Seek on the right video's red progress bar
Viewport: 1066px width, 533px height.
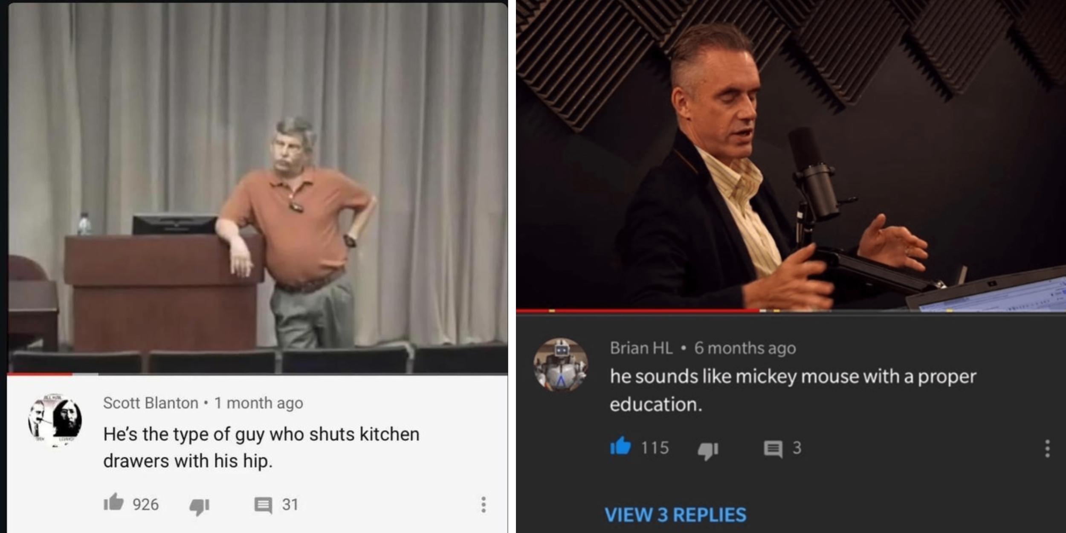point(791,311)
